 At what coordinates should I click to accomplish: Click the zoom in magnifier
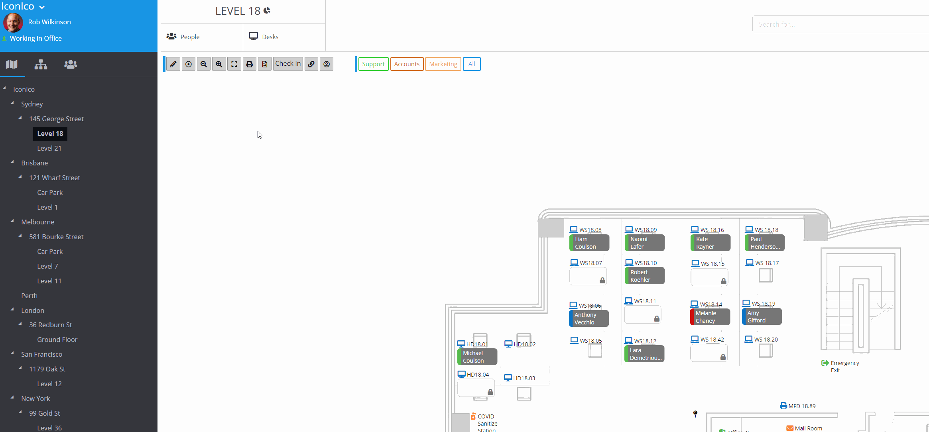[219, 64]
